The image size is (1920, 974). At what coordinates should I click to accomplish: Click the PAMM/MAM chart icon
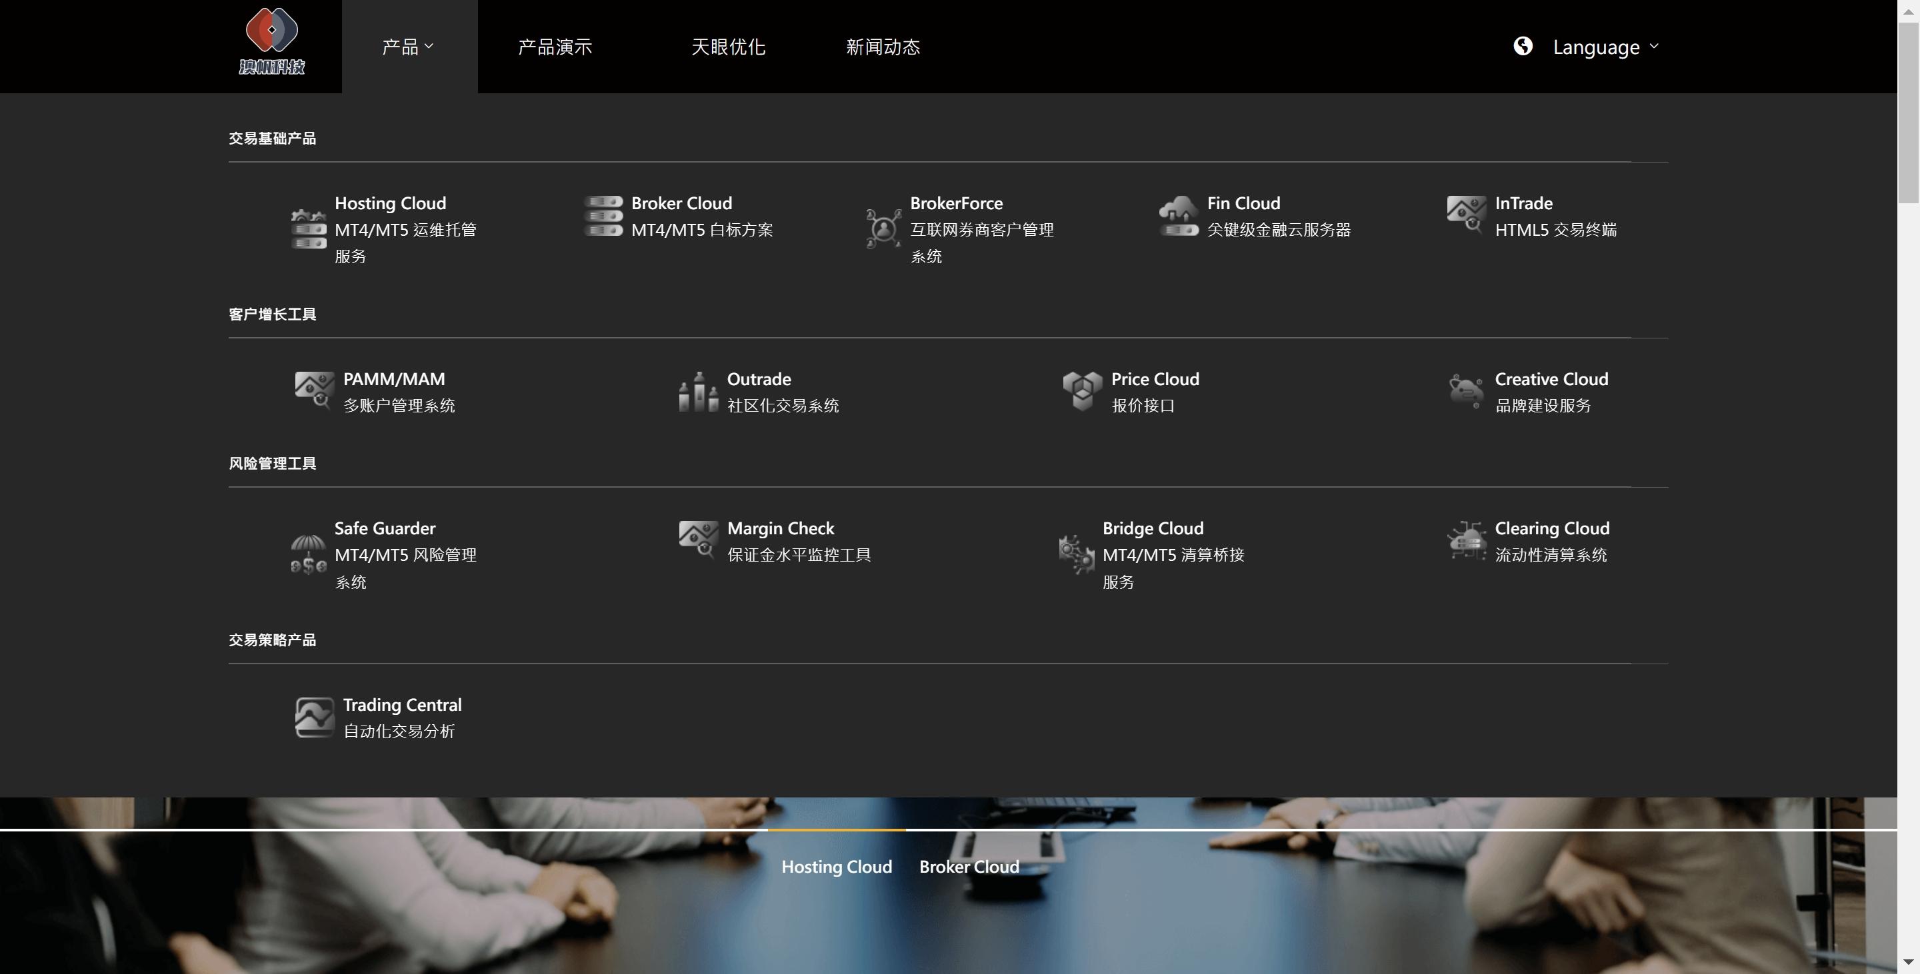pyautogui.click(x=315, y=392)
